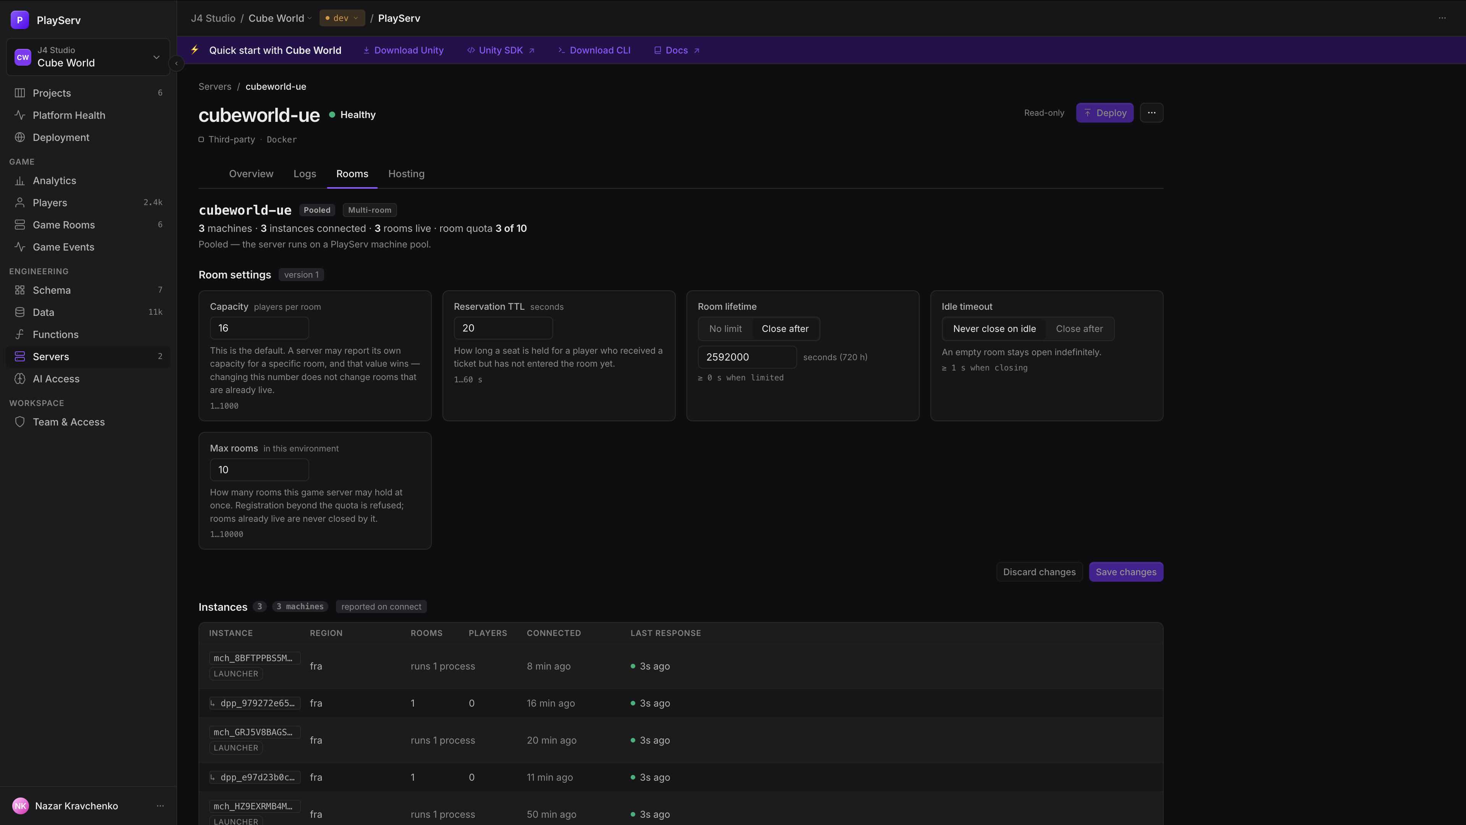Viewport: 1466px width, 825px height.
Task: Click the Servers breadcrumb link
Action: point(215,87)
